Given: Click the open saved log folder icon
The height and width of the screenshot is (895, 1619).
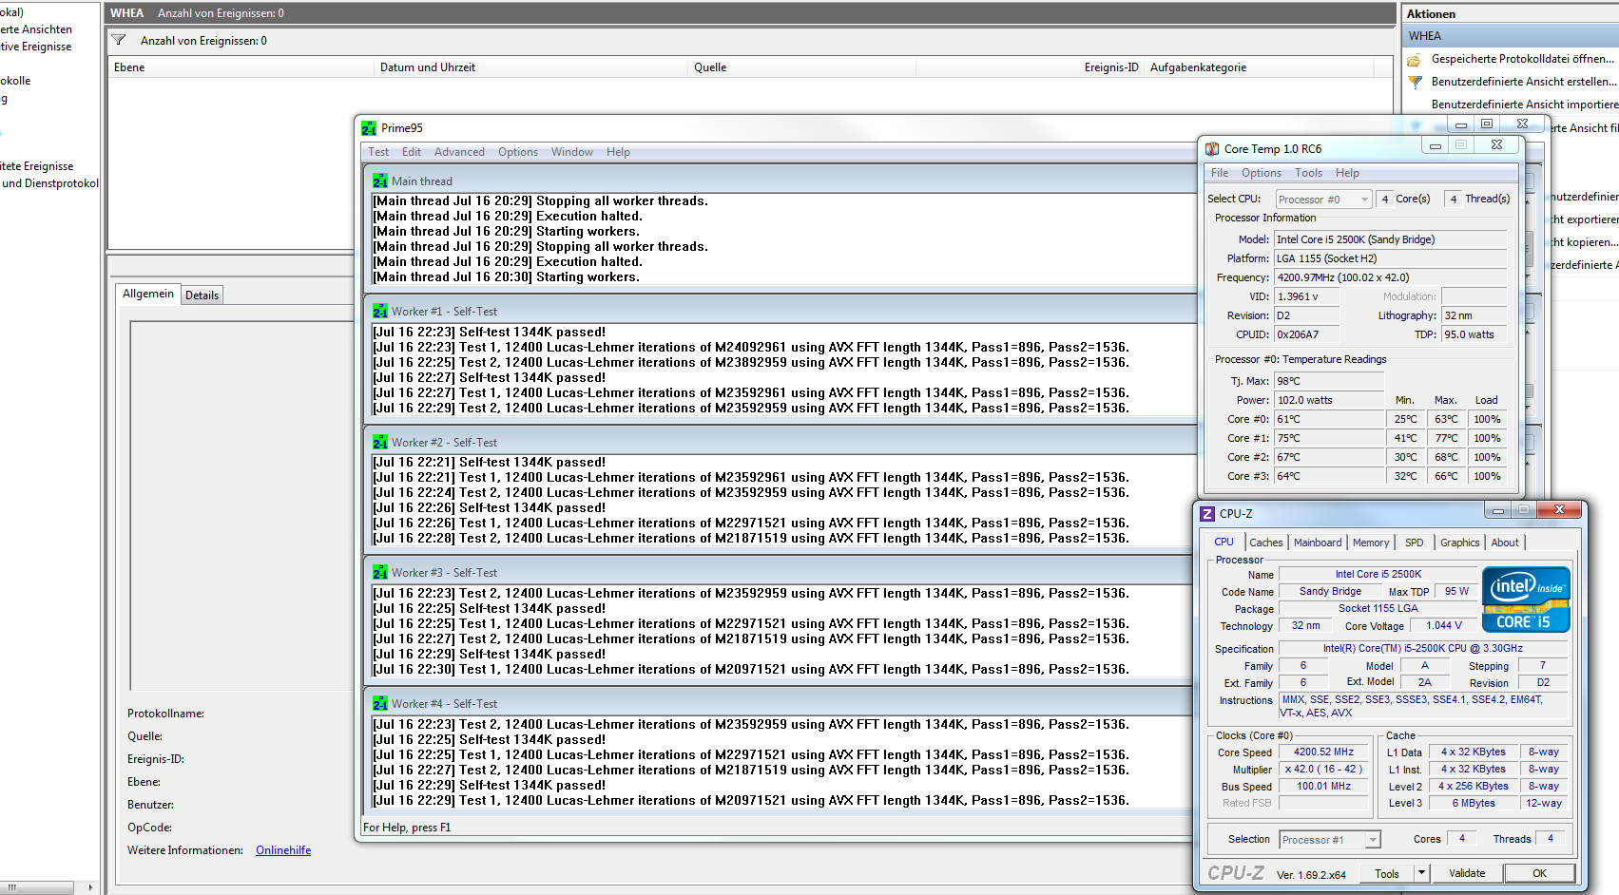Looking at the screenshot, I should tap(1415, 59).
